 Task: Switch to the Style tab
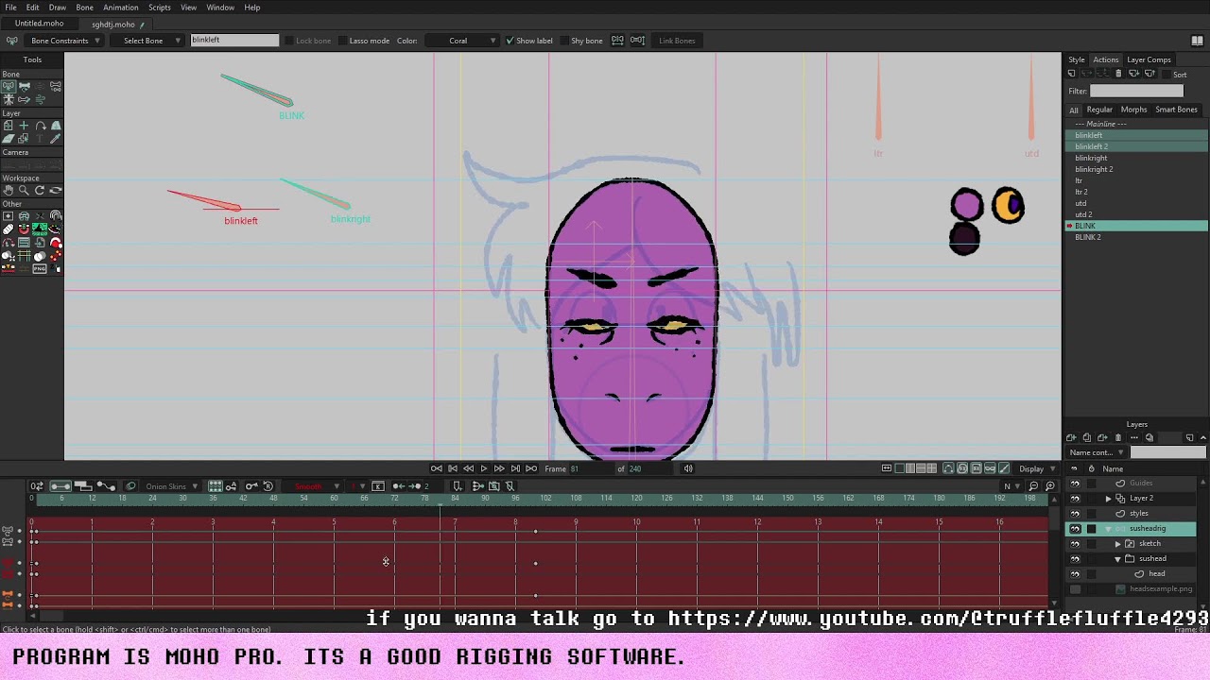coord(1077,59)
